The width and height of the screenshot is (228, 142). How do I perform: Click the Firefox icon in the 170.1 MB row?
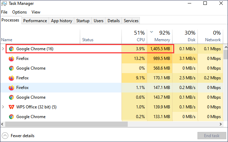[x=11, y=78]
